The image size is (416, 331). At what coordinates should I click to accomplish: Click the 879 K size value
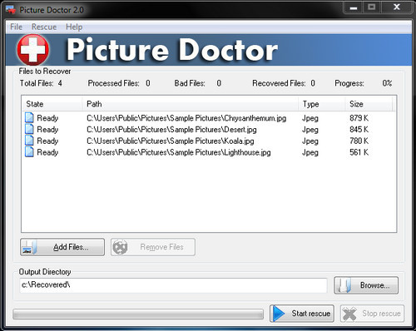359,118
